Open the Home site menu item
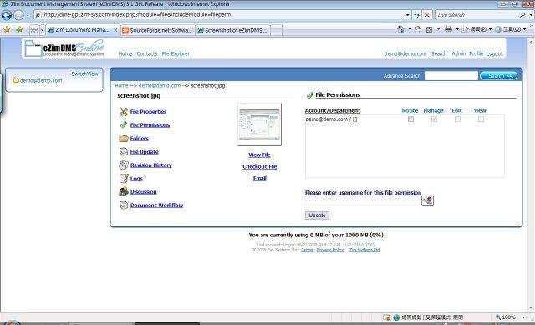535x325 pixels. pyautogui.click(x=125, y=53)
